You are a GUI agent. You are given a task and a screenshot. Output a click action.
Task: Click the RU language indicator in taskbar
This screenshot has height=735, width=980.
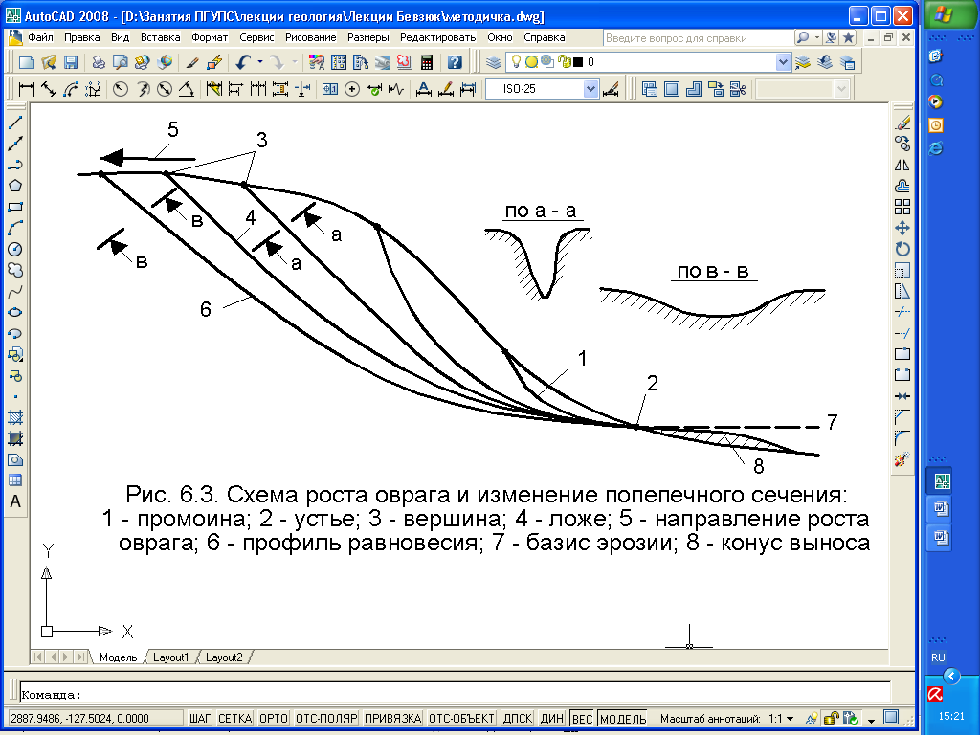pyautogui.click(x=938, y=657)
